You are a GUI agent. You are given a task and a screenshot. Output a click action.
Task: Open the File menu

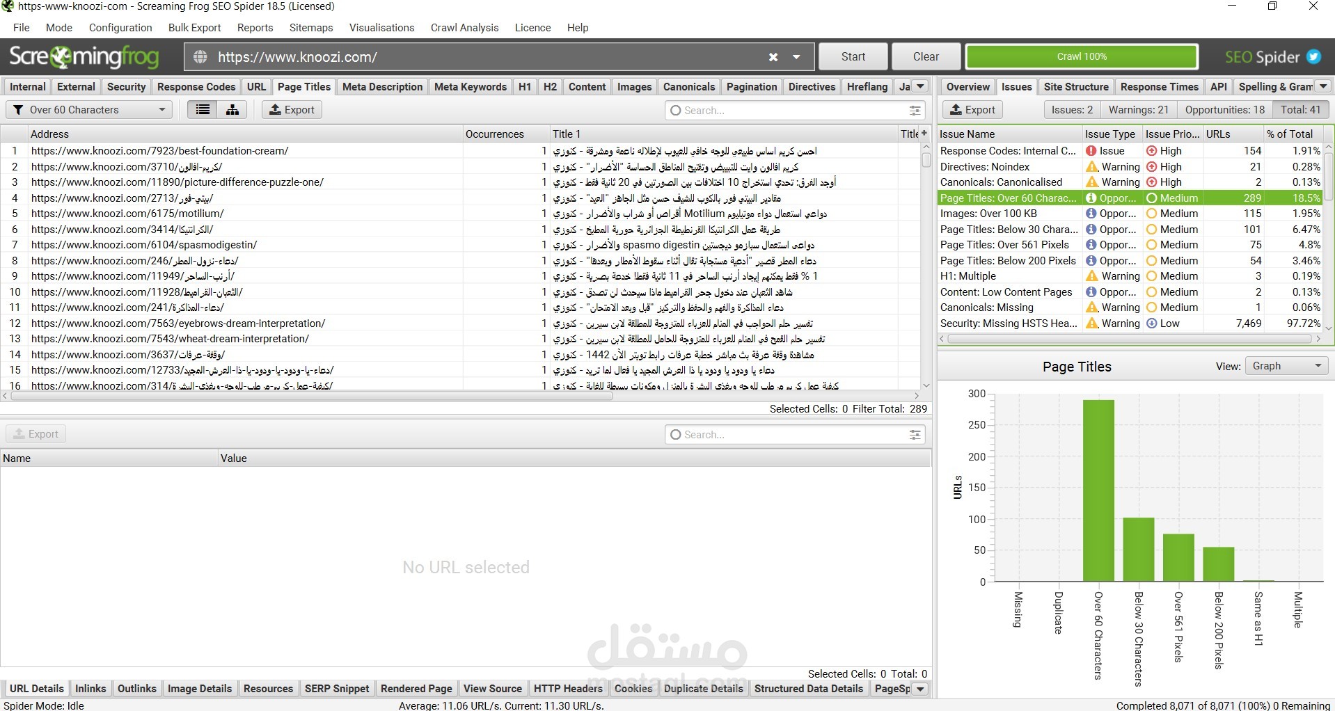tap(22, 28)
